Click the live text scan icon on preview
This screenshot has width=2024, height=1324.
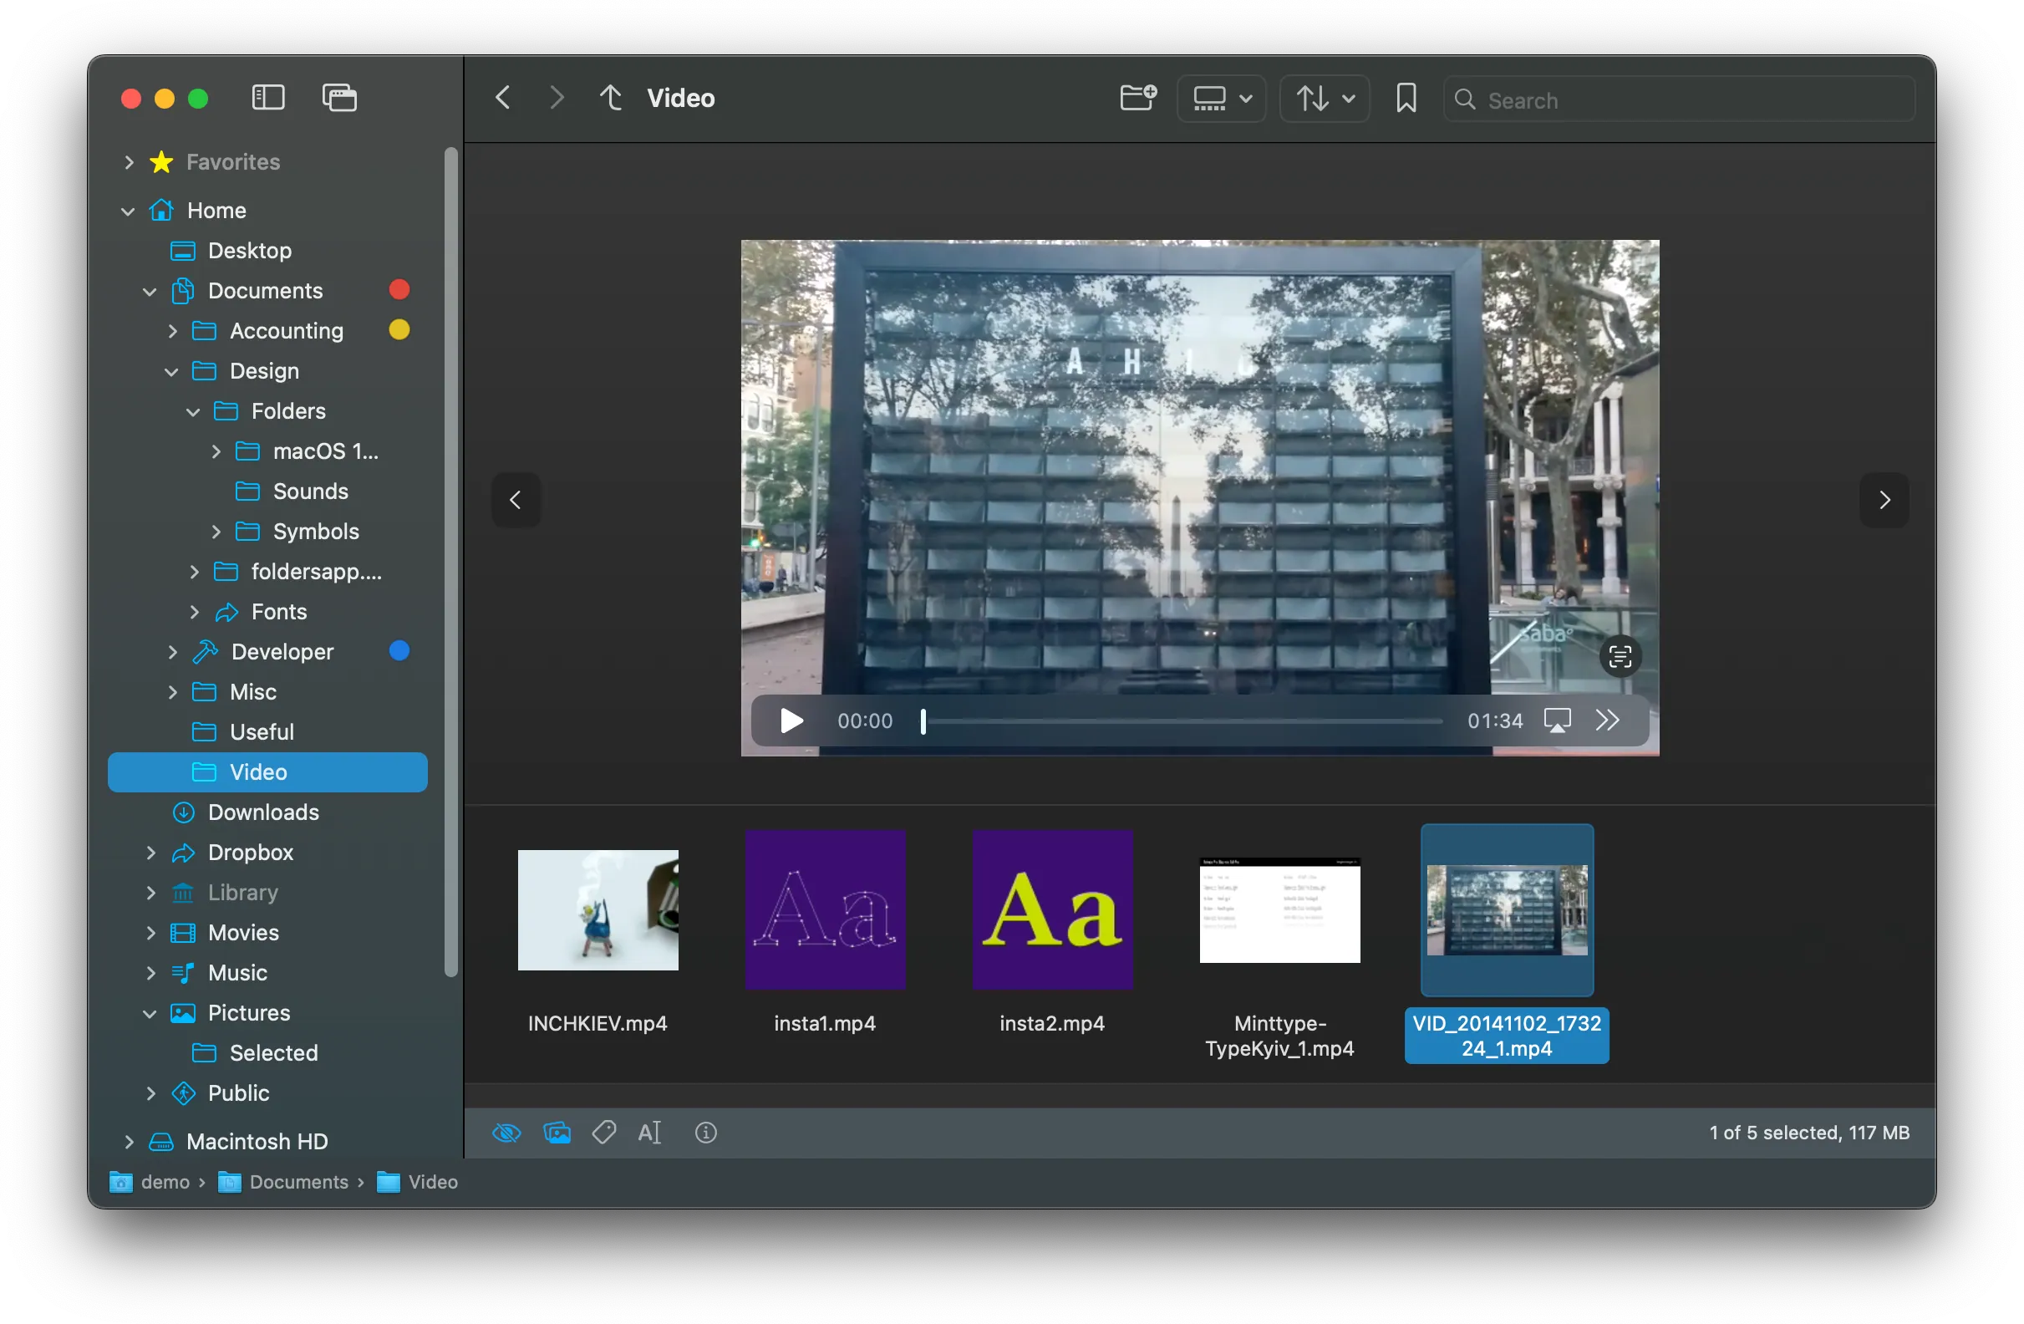coord(1620,655)
